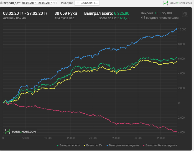The image size is (194, 151).
Task: Click the date range 03.02.2017 - 27.02.2017 heading
Action: pyautogui.click(x=25, y=13)
